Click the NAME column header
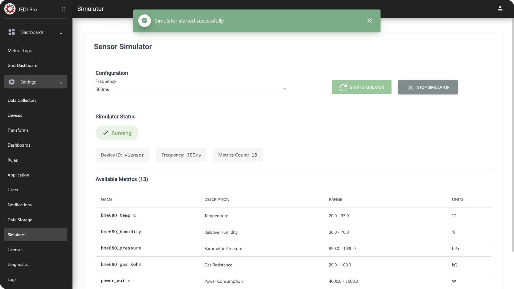514x289 pixels. (107, 199)
